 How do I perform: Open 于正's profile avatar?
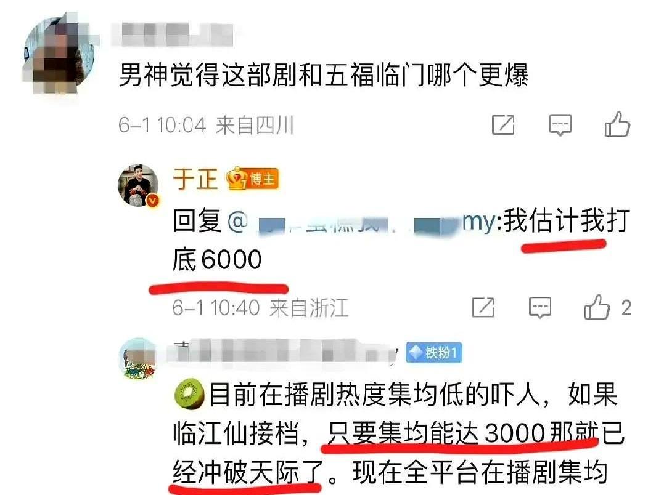click(x=139, y=185)
